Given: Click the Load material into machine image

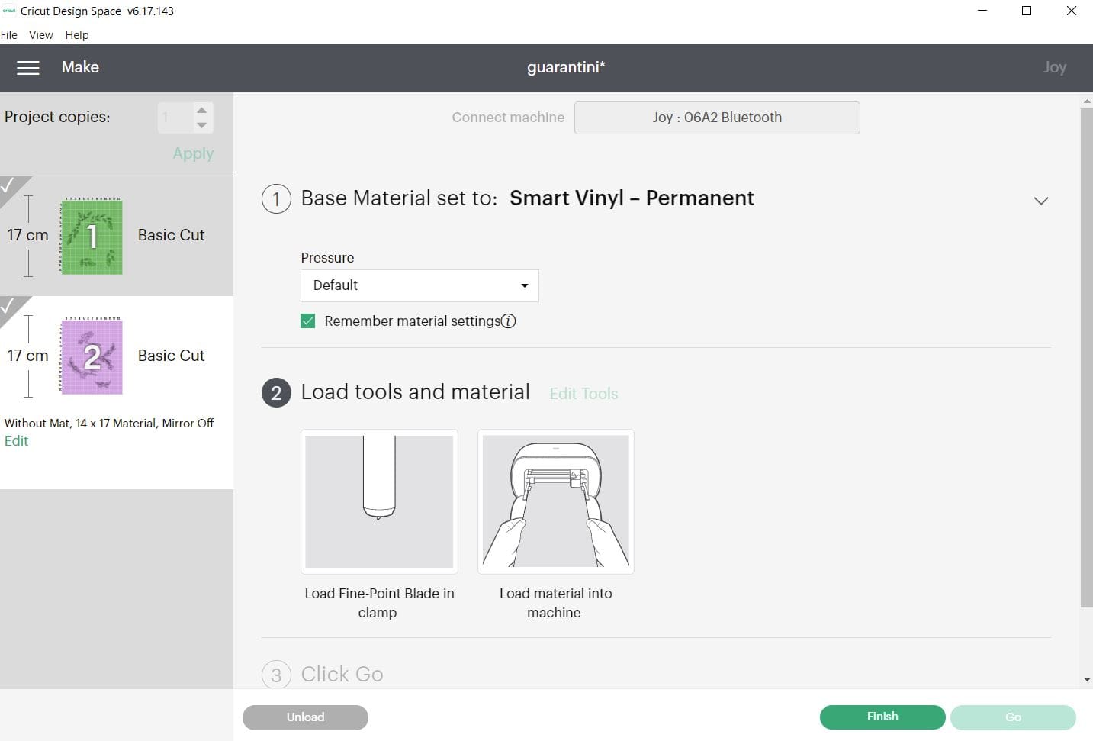Looking at the screenshot, I should [556, 501].
